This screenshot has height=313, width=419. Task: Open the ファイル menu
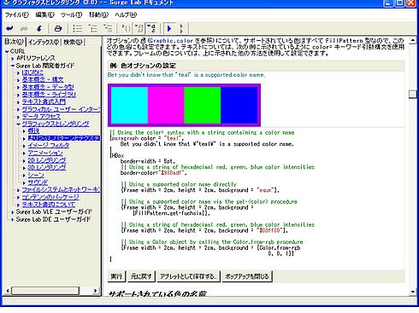pos(17,14)
